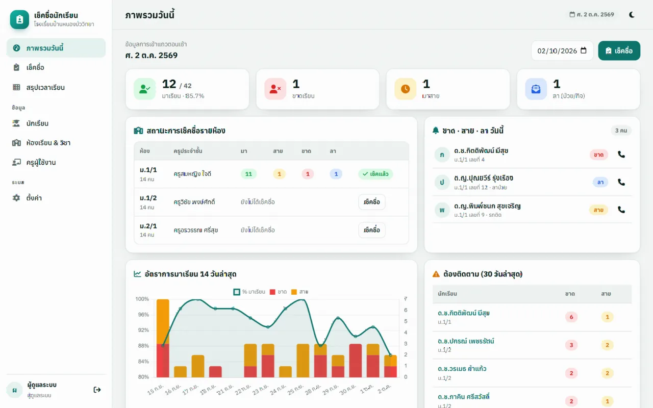Screen dimensions: 653x408
Task: Open ตั้งค่า settings in sidebar
Action: (x=56, y=198)
